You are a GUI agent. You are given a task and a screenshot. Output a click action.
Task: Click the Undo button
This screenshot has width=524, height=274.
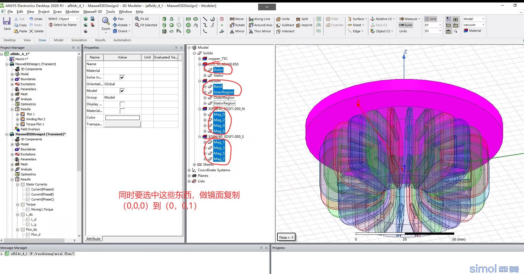(x=36, y=19)
